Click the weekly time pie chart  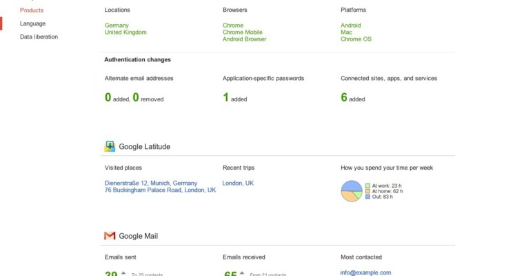point(352,191)
